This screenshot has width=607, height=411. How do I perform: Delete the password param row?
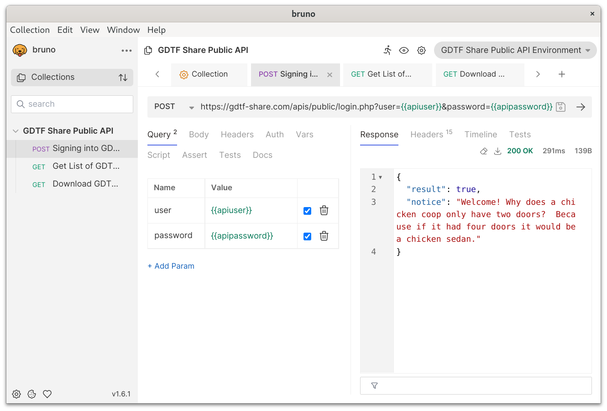pyautogui.click(x=324, y=236)
